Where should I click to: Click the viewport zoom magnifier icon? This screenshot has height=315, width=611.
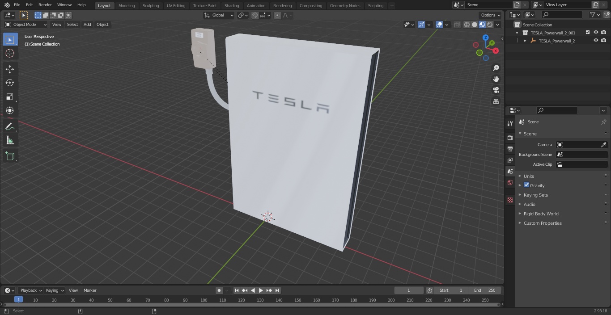(x=496, y=68)
